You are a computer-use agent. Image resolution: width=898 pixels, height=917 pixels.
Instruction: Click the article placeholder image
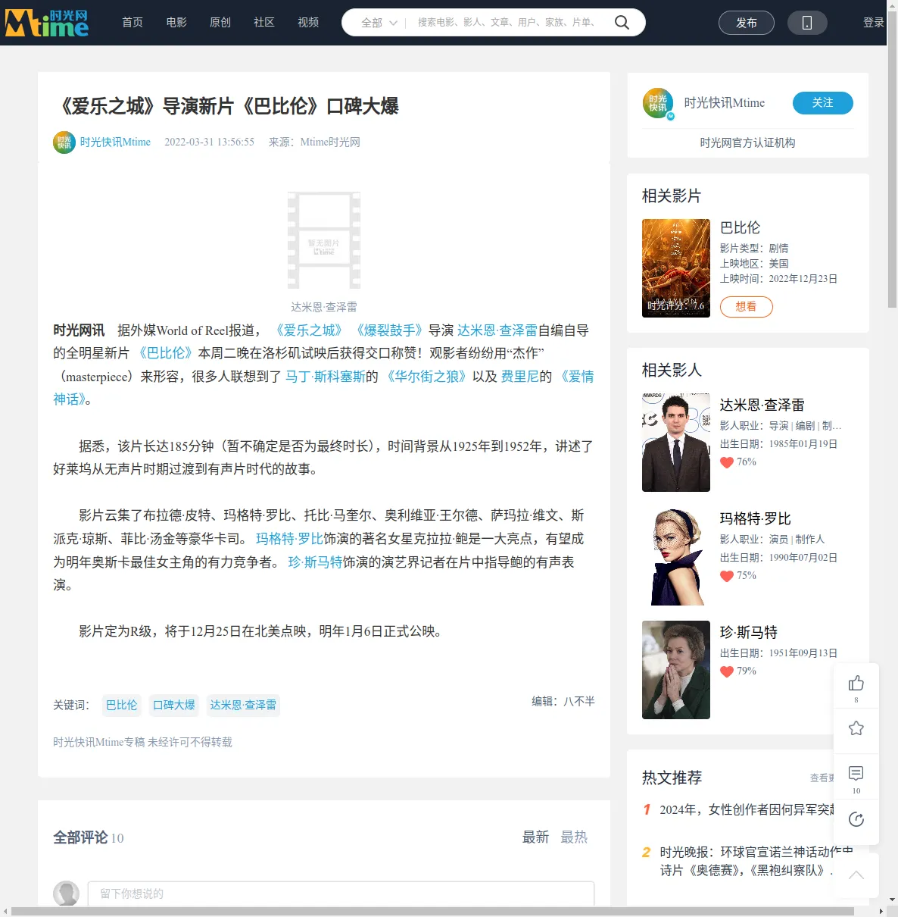pyautogui.click(x=324, y=240)
